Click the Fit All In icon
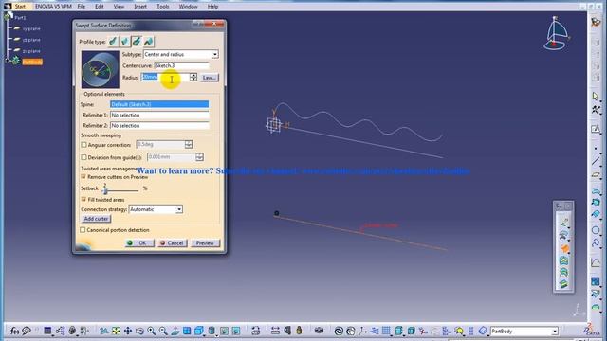Image resolution: width=607 pixels, height=341 pixels. tap(116, 331)
